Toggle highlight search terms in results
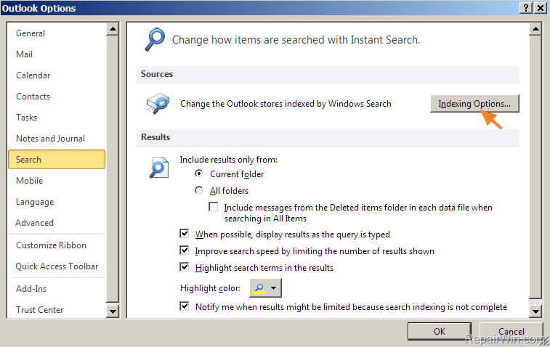550x347 pixels. [184, 267]
